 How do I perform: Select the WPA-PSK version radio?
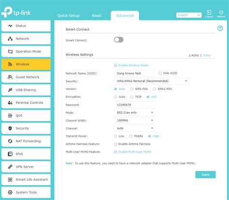pyautogui.click(x=132, y=89)
